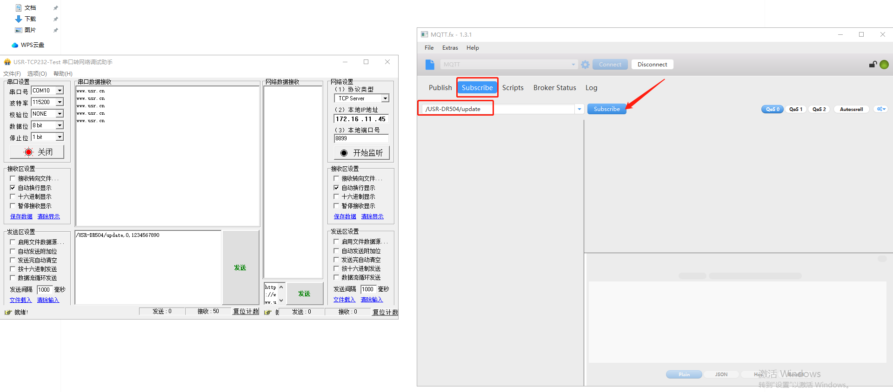Enable 十六进制显示 in the network receive settings
Screen dimensions: 893x392
(336, 197)
